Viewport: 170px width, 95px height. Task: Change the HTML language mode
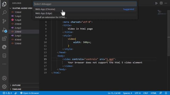click(154, 93)
